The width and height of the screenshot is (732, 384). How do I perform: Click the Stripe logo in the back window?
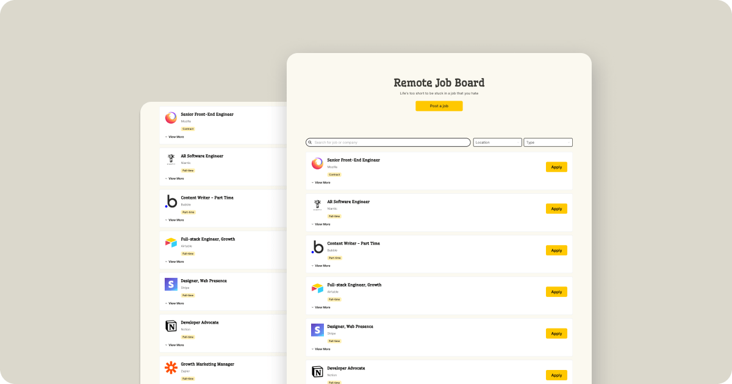171,284
